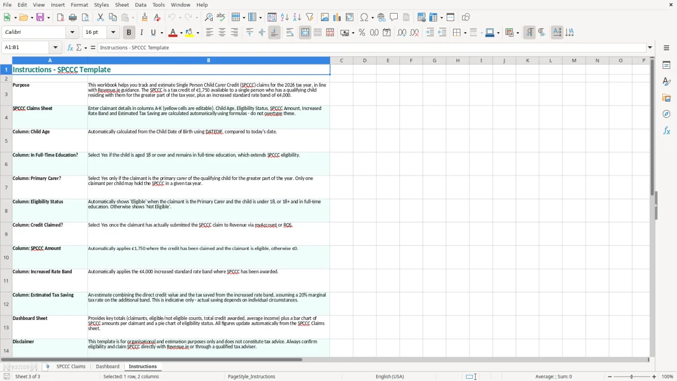
Task: Toggle left-to-right text direction
Action: click(x=529, y=33)
